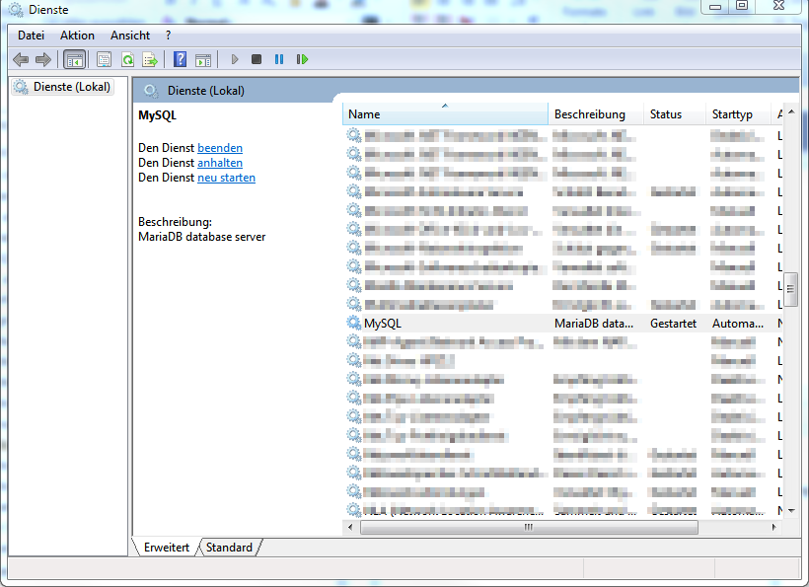Toggle the console tree visibility icon

point(74,59)
